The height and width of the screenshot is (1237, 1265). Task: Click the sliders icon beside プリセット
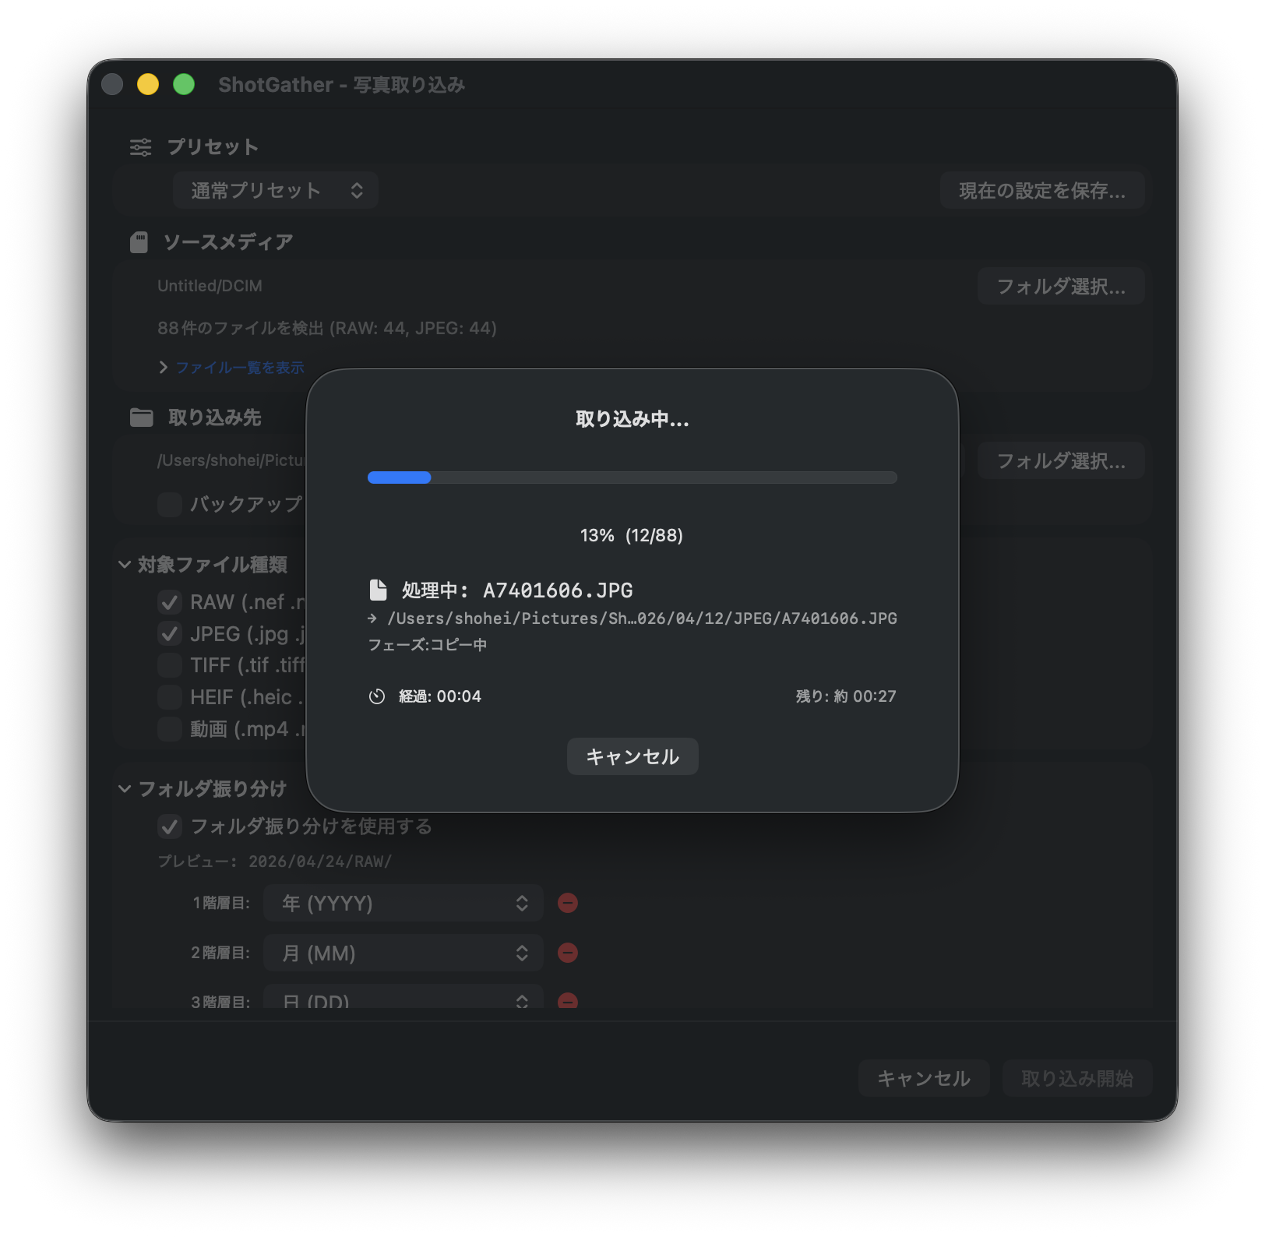(x=141, y=146)
